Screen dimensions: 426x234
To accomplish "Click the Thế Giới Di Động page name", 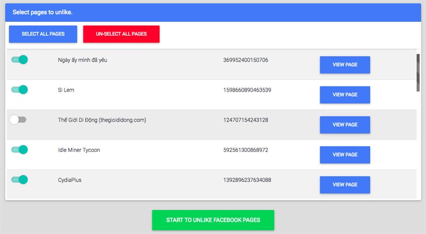I will coord(102,120).
